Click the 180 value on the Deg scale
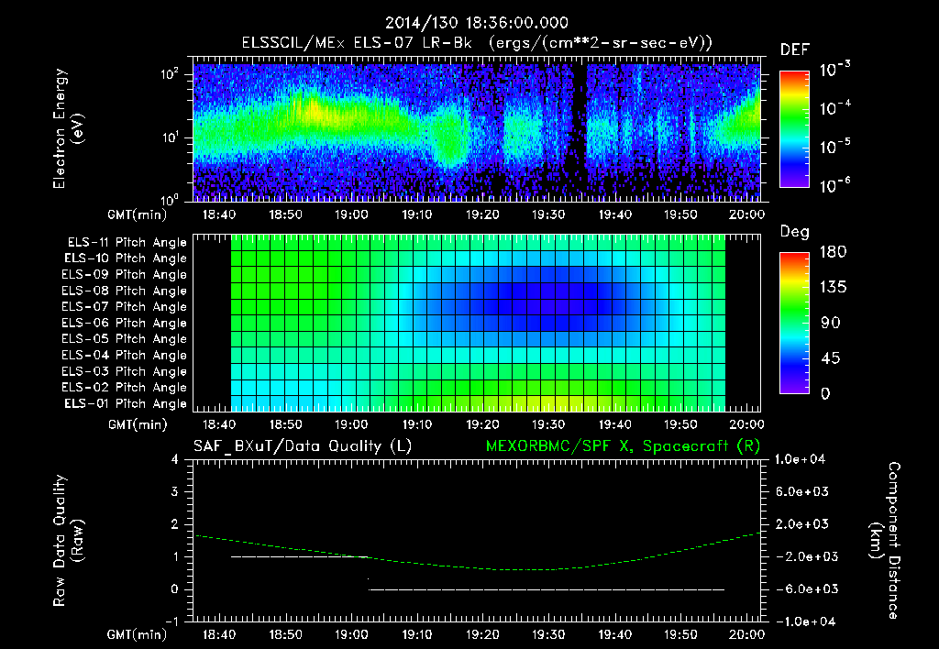The width and height of the screenshot is (939, 649). tap(833, 251)
